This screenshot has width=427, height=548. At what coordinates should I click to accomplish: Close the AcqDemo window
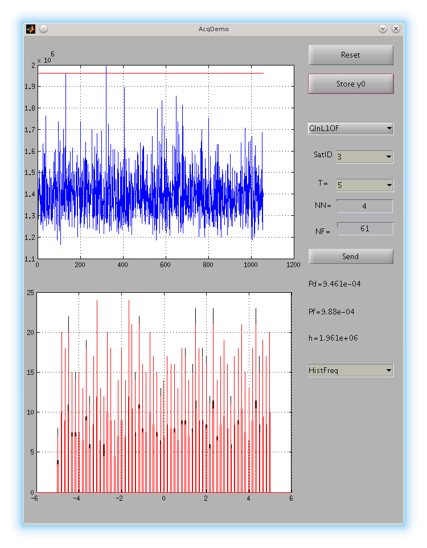[x=396, y=29]
